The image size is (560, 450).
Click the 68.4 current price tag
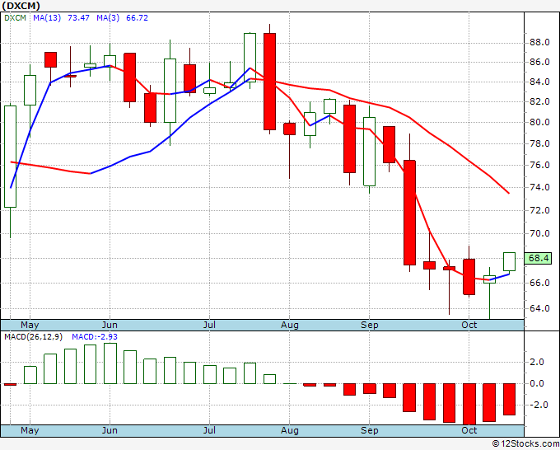point(539,258)
